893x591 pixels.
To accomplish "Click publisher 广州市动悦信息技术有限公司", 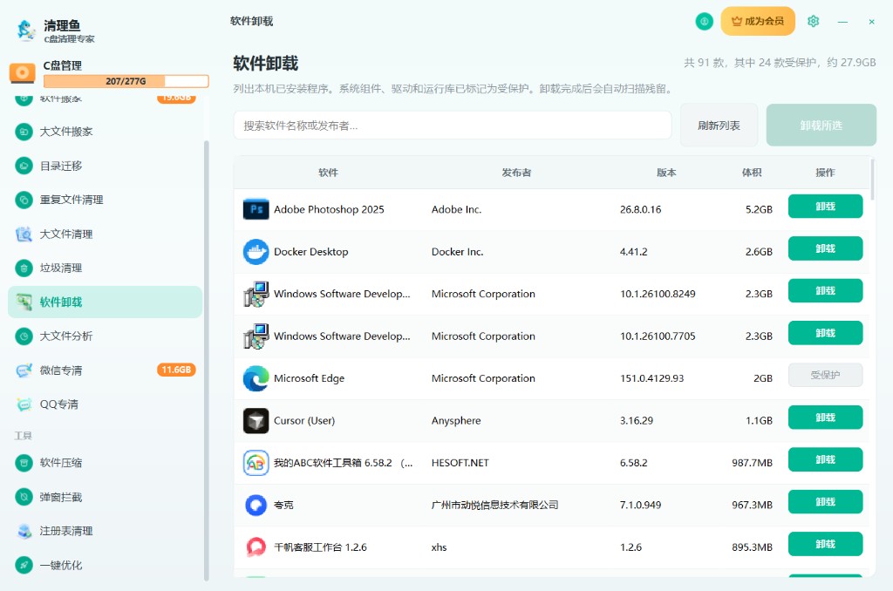I will point(495,505).
